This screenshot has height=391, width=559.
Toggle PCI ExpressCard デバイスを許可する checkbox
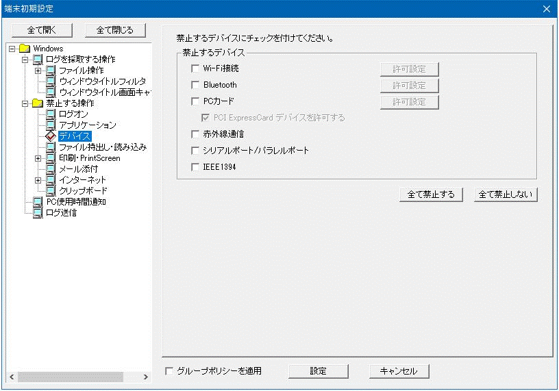[x=206, y=118]
